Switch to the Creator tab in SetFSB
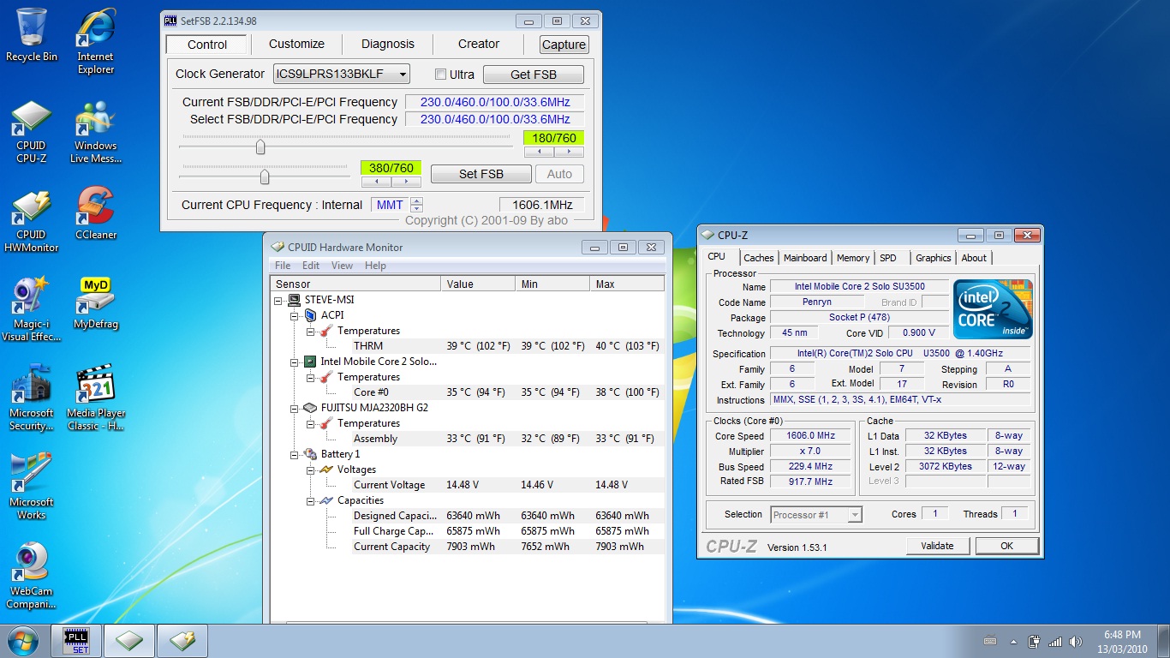Image resolution: width=1170 pixels, height=658 pixels. tap(479, 44)
